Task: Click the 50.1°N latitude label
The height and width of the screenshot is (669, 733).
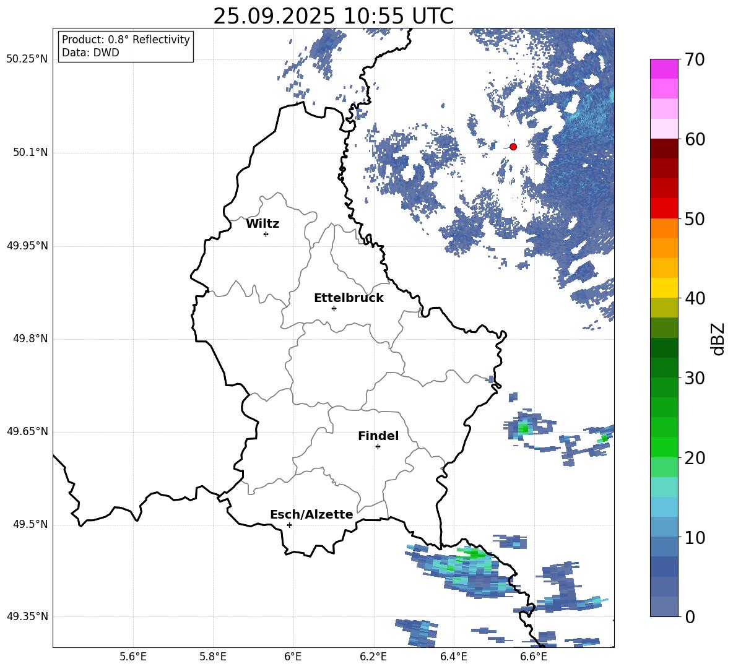Action: pyautogui.click(x=30, y=153)
